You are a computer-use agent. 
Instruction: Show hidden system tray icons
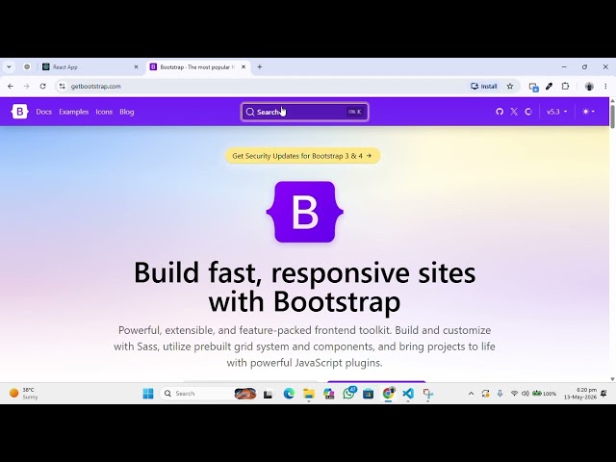click(471, 394)
